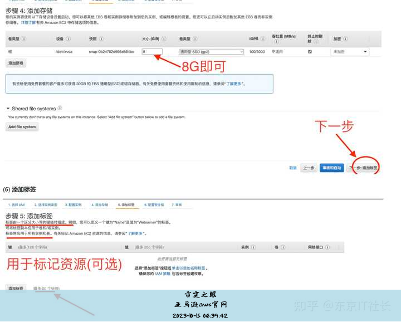This screenshot has height=322, width=401.
Task: Click the 单击以添加名称标签 link
Action: 188,268
